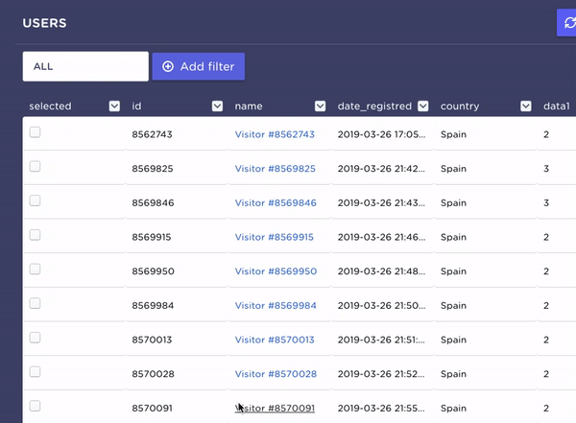Click the date cell 2019-03-26 21:48...
Viewport: 576px width, 423px height.
click(x=382, y=271)
